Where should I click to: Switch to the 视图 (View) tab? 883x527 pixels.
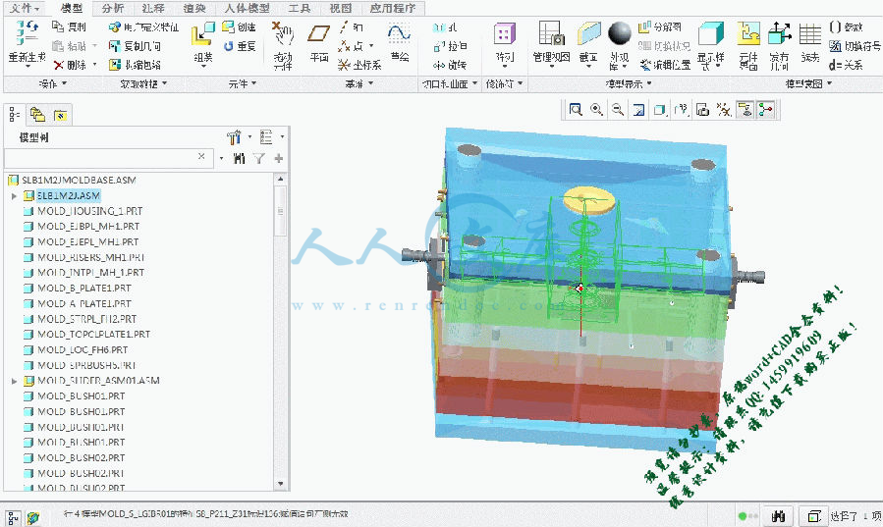click(x=340, y=9)
